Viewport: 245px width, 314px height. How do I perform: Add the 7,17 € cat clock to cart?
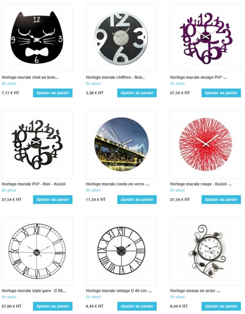pyautogui.click(x=52, y=93)
